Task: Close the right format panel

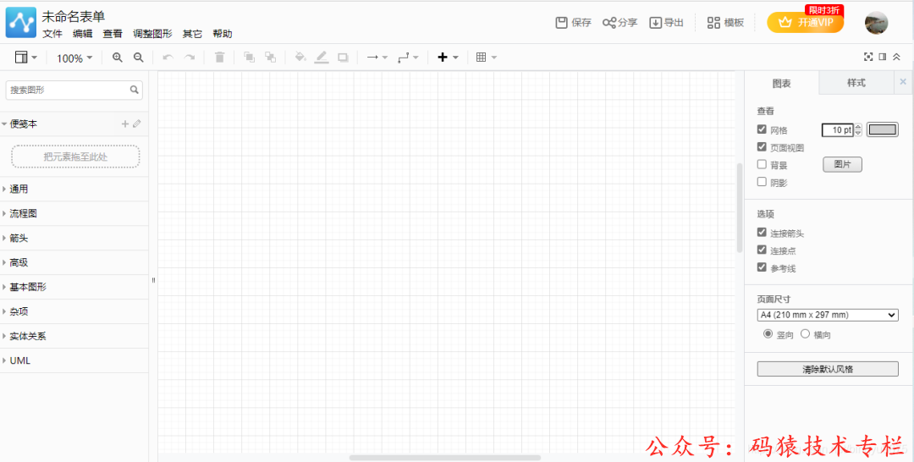Action: [x=903, y=82]
